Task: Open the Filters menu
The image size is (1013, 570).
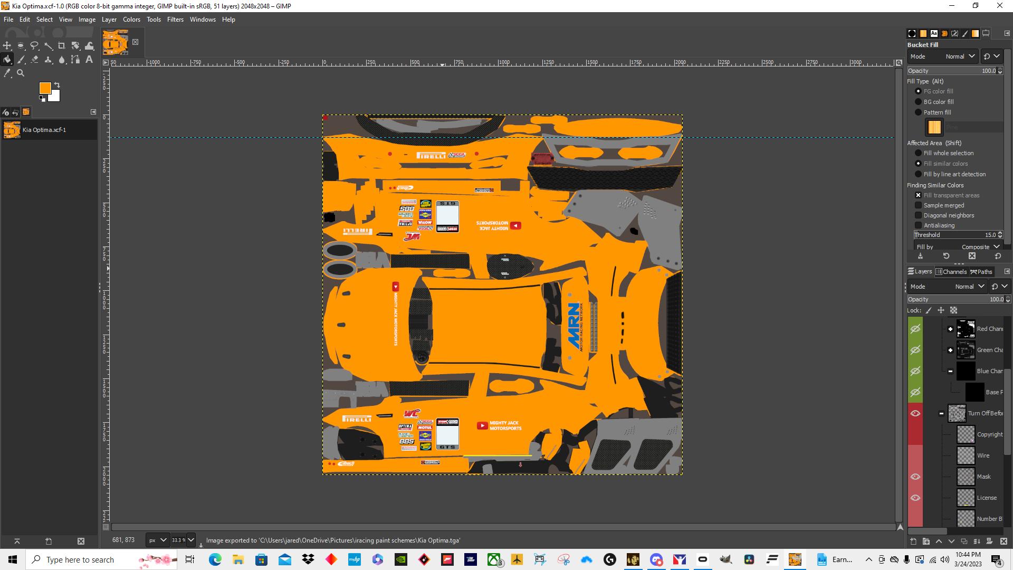Action: click(175, 20)
